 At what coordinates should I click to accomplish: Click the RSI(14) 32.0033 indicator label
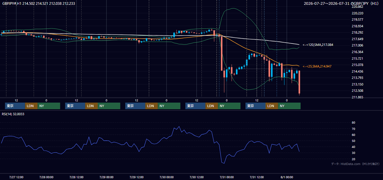[x=13, y=114]
